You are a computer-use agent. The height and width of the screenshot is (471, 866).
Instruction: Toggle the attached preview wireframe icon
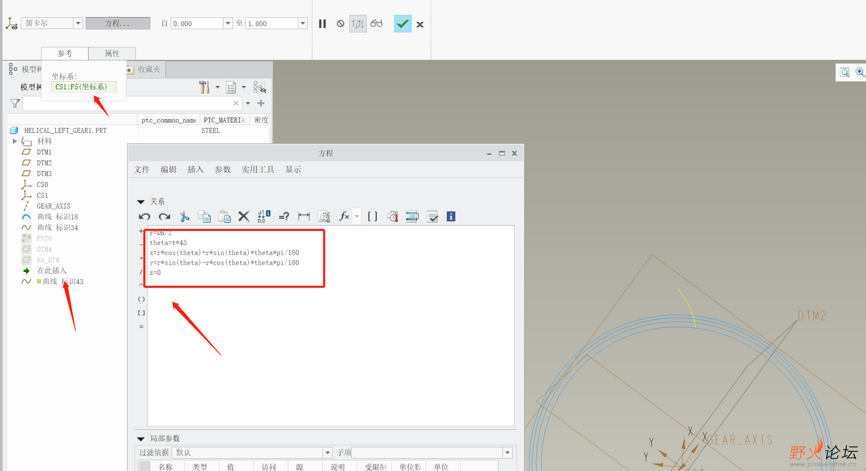tap(358, 24)
